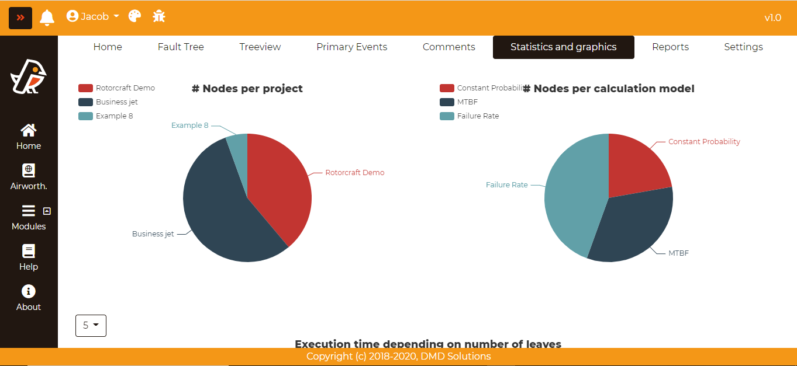Open the color palette theme icon
797x366 pixels.
point(134,16)
